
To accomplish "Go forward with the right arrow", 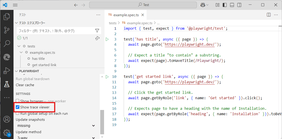I will (x=83, y=5).
